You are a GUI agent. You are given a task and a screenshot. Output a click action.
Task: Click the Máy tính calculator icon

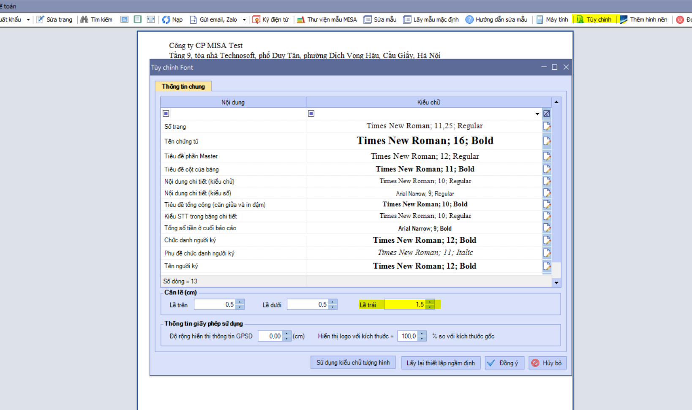[540, 20]
